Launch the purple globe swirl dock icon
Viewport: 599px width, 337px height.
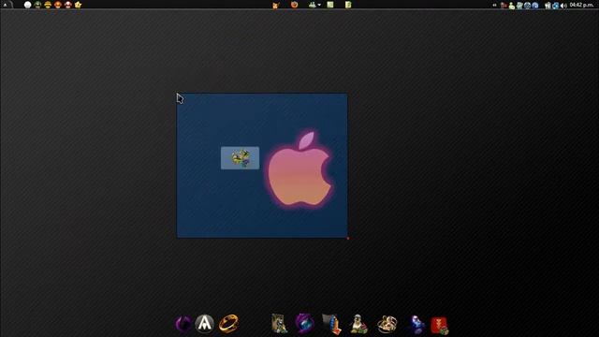(x=305, y=324)
